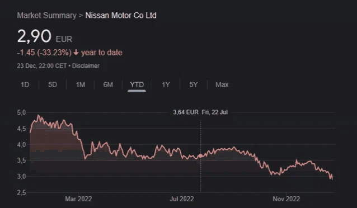Click the 2,90 EUR current price
The image size is (357, 208).
click(45, 36)
